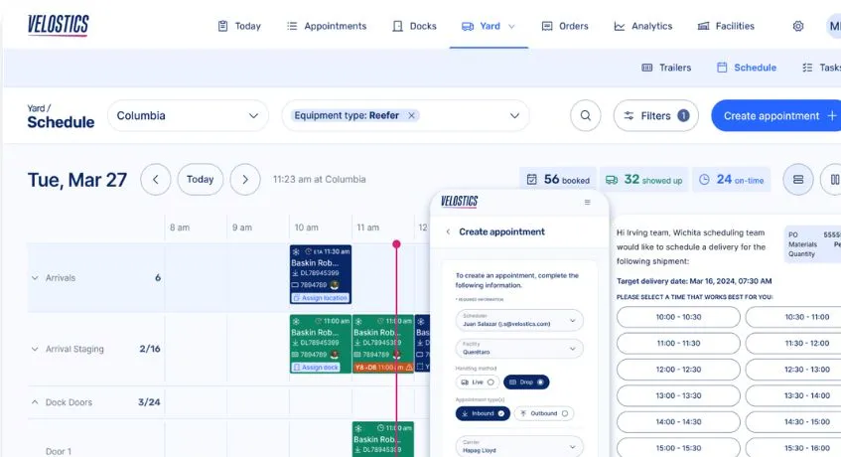The width and height of the screenshot is (841, 457).
Task: Open the Today tab in top navigation
Action: click(239, 26)
